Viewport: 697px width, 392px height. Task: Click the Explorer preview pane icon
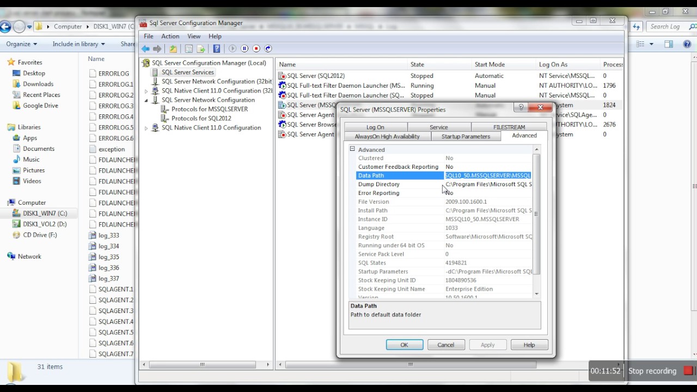(x=669, y=44)
